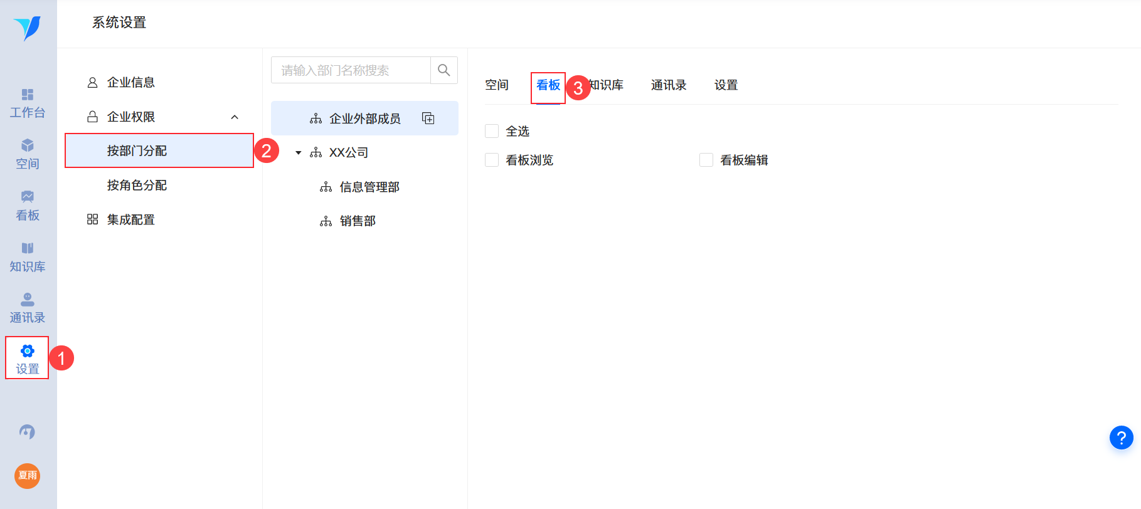Open the 工作台 workbench sidebar icon
The image size is (1141, 509).
coord(28,103)
